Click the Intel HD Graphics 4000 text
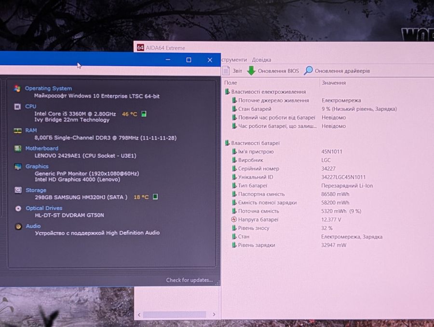The height and width of the screenshot is (327, 434). (78, 180)
